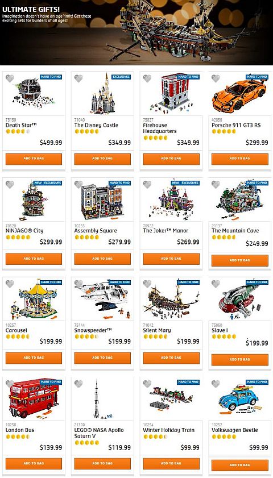Viewport: 273px width, 478px height.
Task: Toggle wishlist heart on The Disney Castle
Action: coord(78,78)
